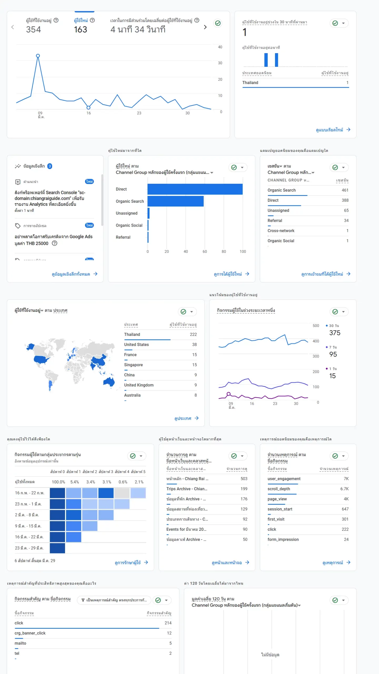Select the active users 354 metric tab
Image resolution: width=379 pixels, height=674 pixels.
42,26
